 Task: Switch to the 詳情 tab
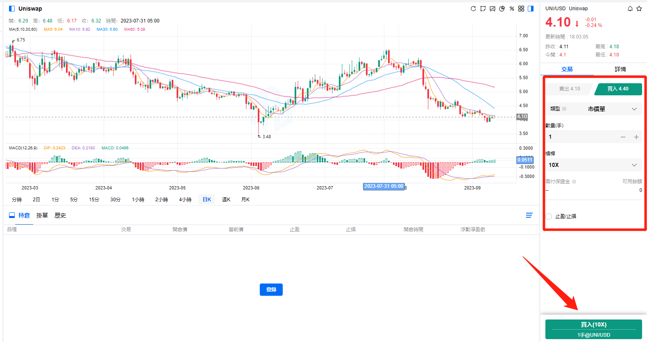point(620,69)
